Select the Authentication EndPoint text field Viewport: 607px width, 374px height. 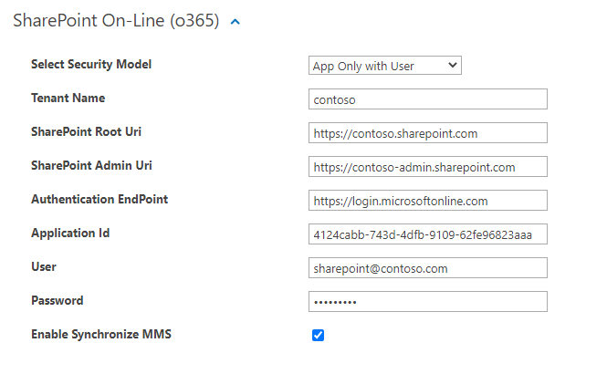[x=427, y=201]
